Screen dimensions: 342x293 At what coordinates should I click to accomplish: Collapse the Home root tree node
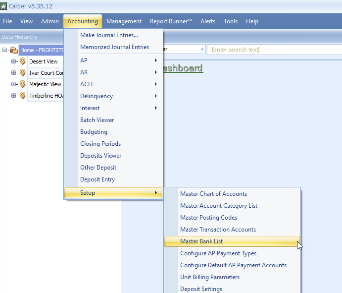tap(5, 50)
